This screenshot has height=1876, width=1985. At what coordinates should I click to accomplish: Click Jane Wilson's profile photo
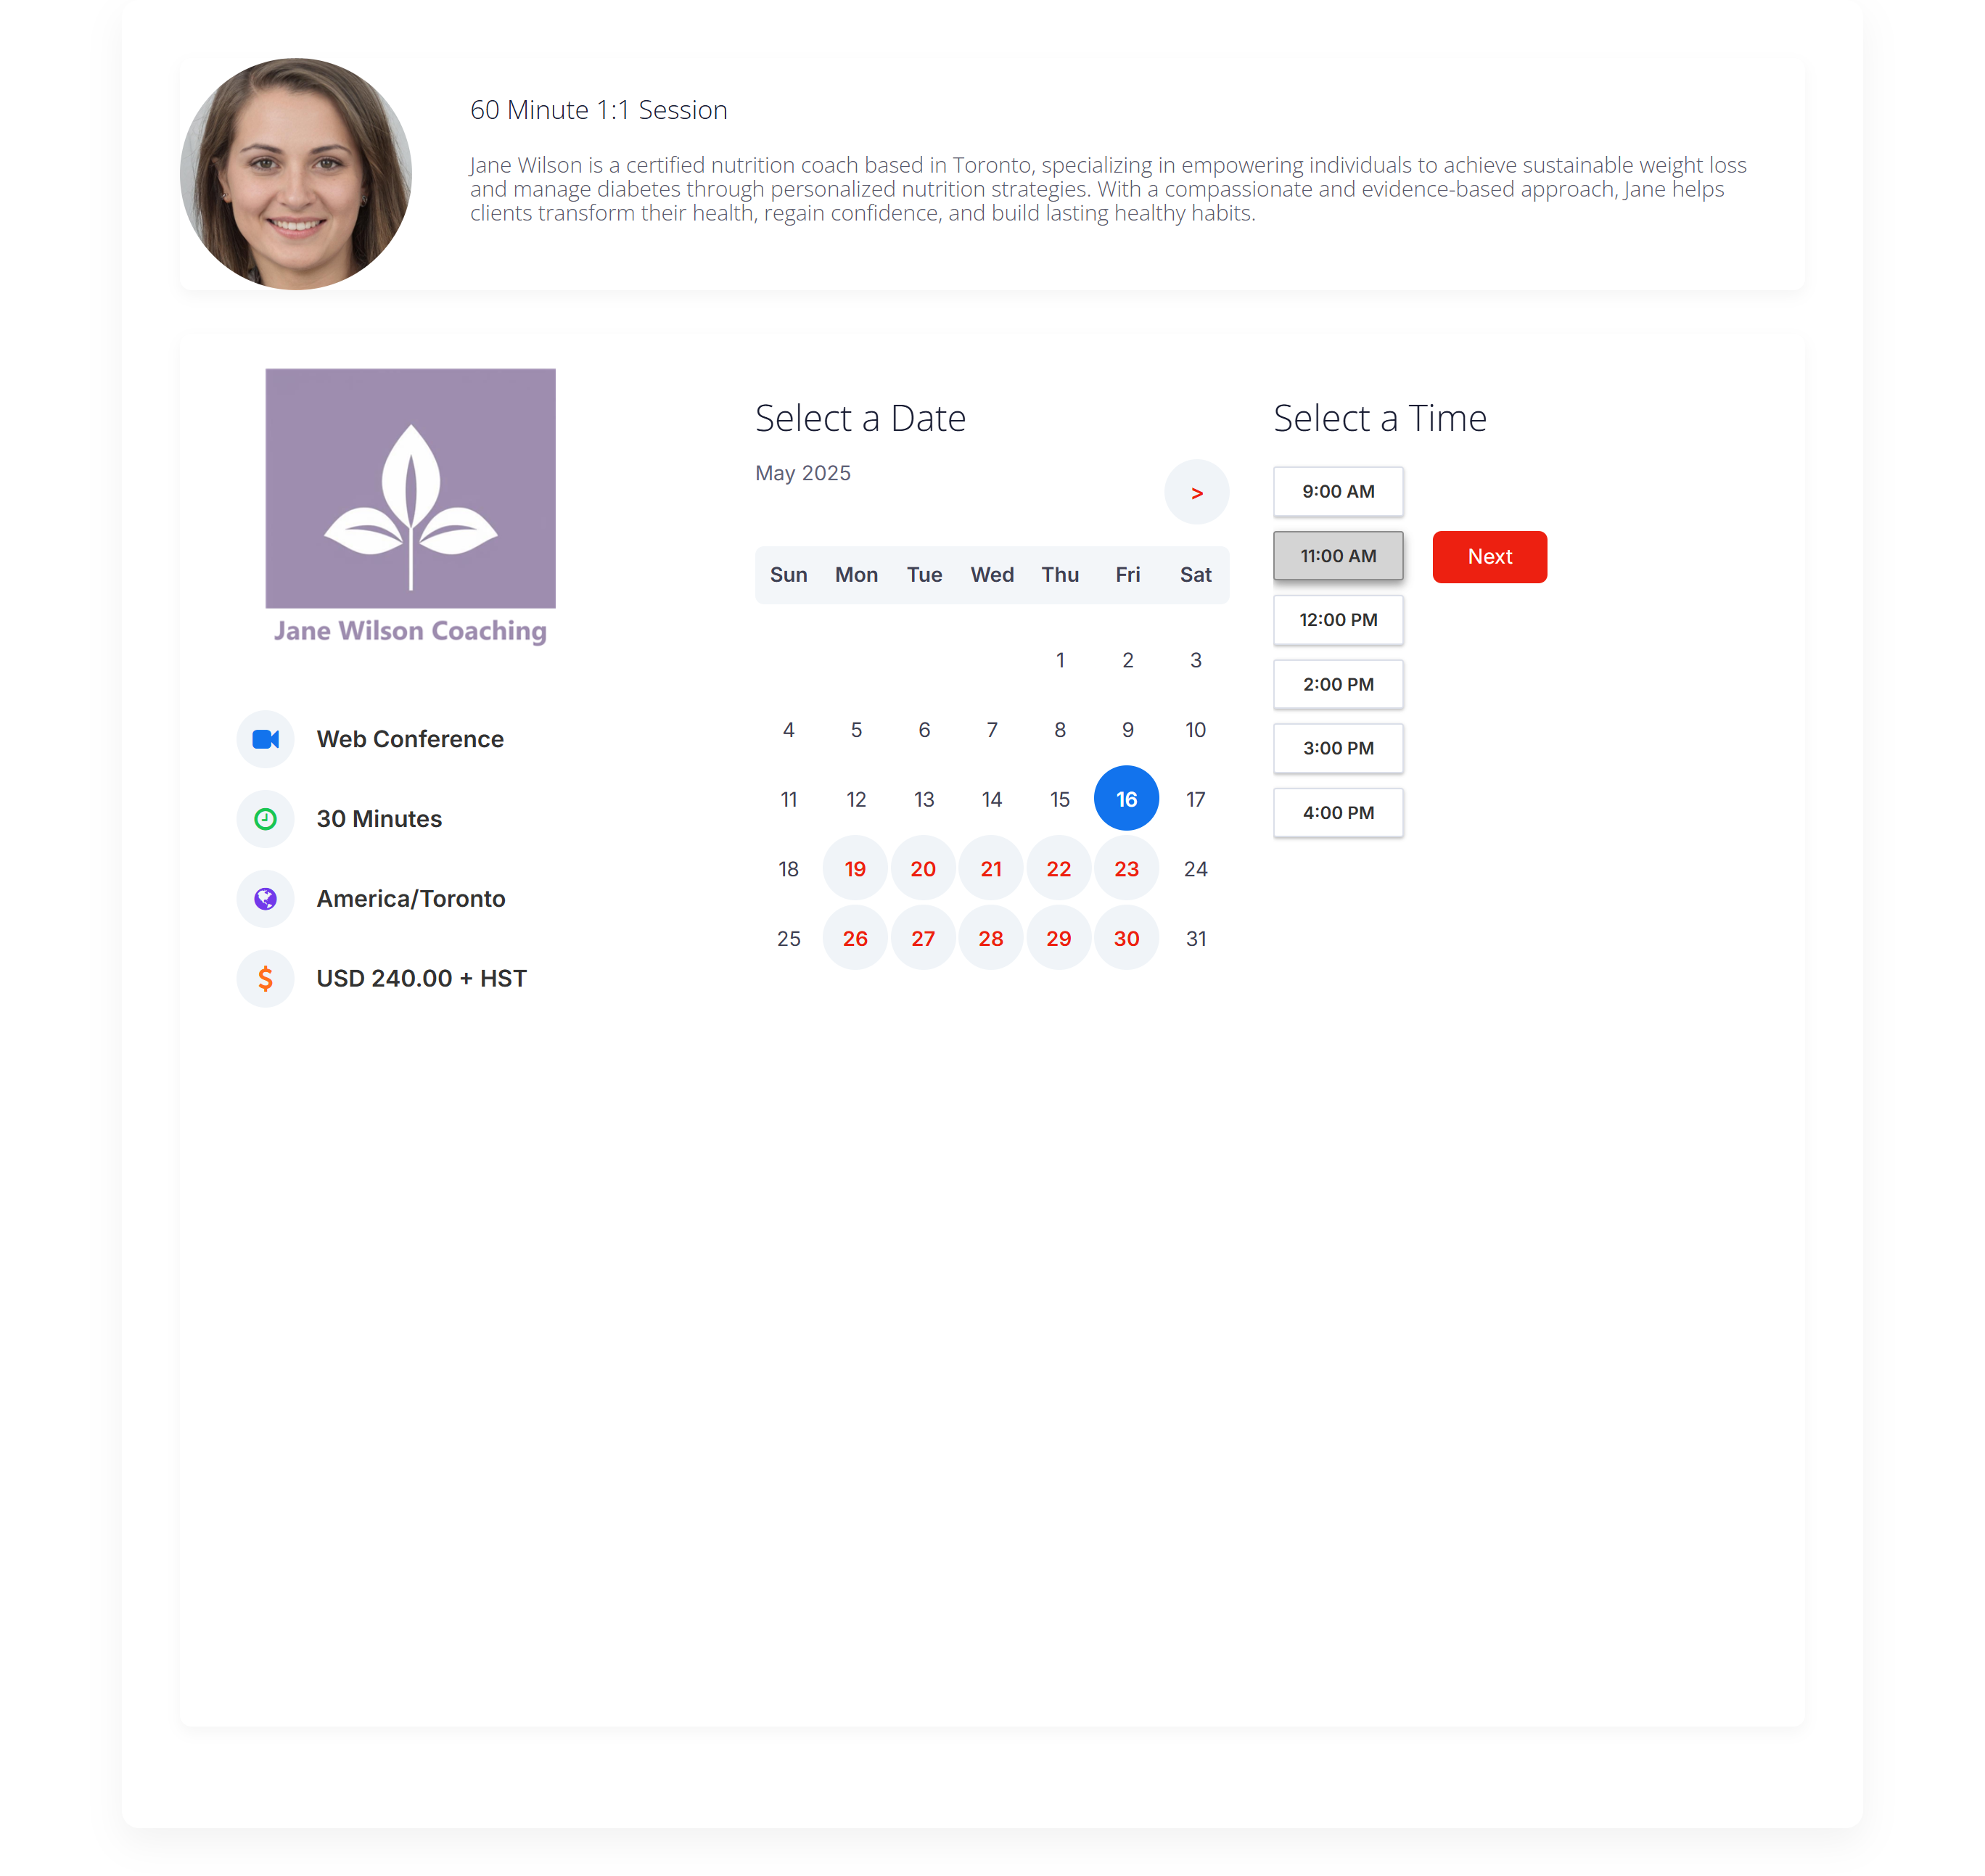tap(296, 174)
